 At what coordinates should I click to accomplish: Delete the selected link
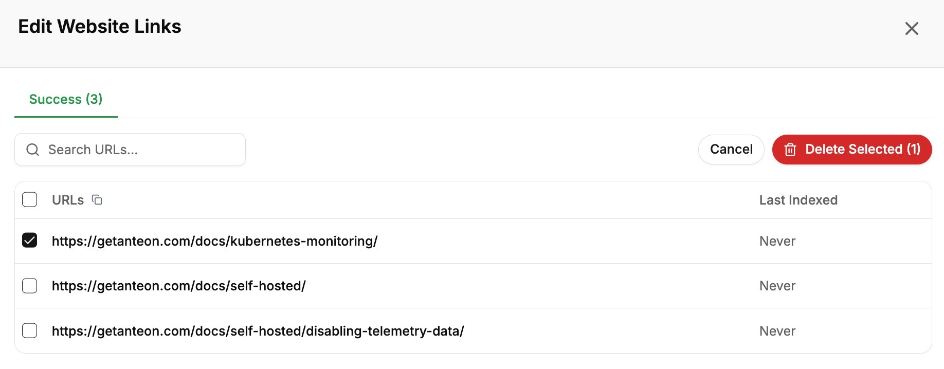click(852, 150)
